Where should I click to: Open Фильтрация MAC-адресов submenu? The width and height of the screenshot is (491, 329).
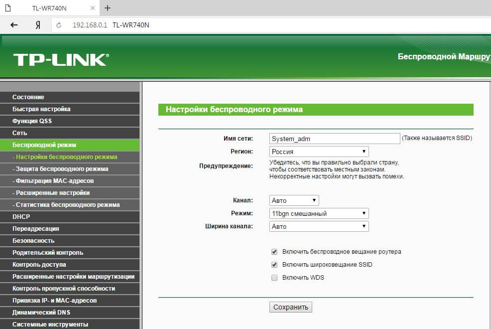(70, 181)
